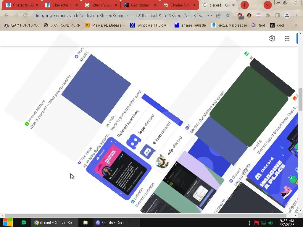Open the Google apps grid
Image resolution: width=303 pixels, height=227 pixels.
coord(287,38)
